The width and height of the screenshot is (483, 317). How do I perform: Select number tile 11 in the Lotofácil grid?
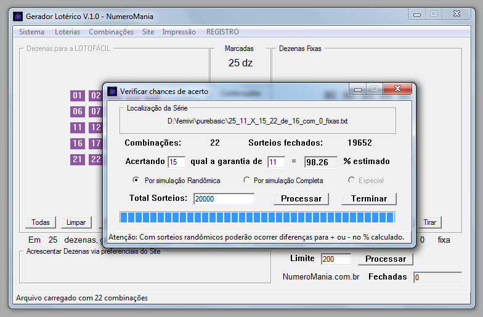click(78, 128)
